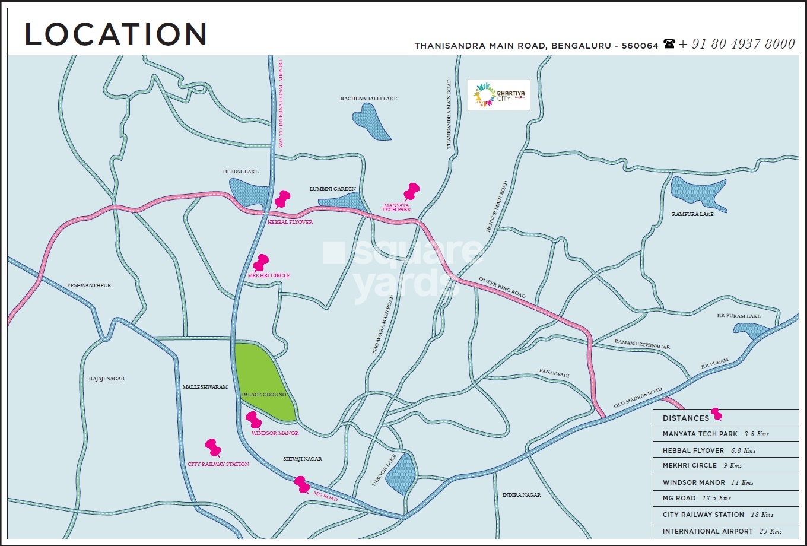Click the Hebbal Lake label
The width and height of the screenshot is (807, 546).
pos(240,172)
